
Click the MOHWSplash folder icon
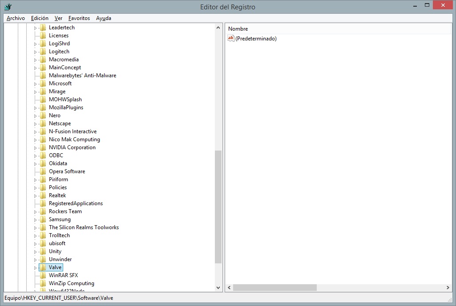[43, 99]
